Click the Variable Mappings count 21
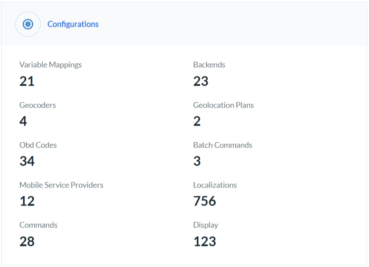Viewport: 369px width, 267px height. click(x=27, y=81)
